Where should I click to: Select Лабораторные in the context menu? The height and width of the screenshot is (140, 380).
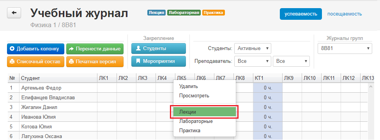tap(205, 121)
